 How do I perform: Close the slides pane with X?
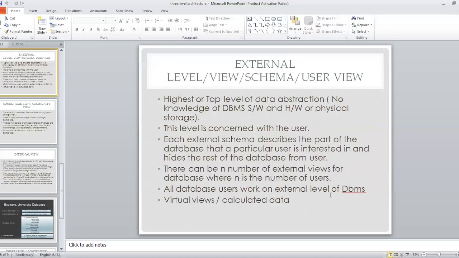(x=61, y=44)
